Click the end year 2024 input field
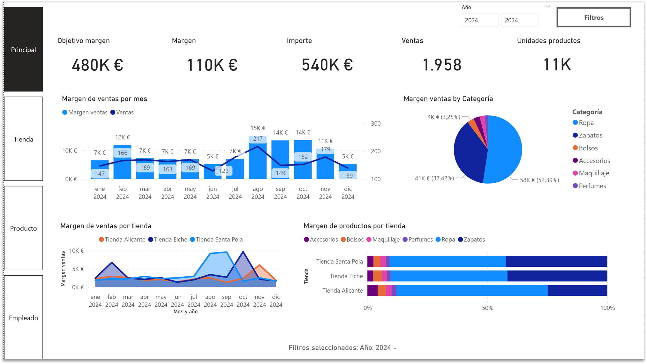The width and height of the screenshot is (647, 364). [519, 20]
